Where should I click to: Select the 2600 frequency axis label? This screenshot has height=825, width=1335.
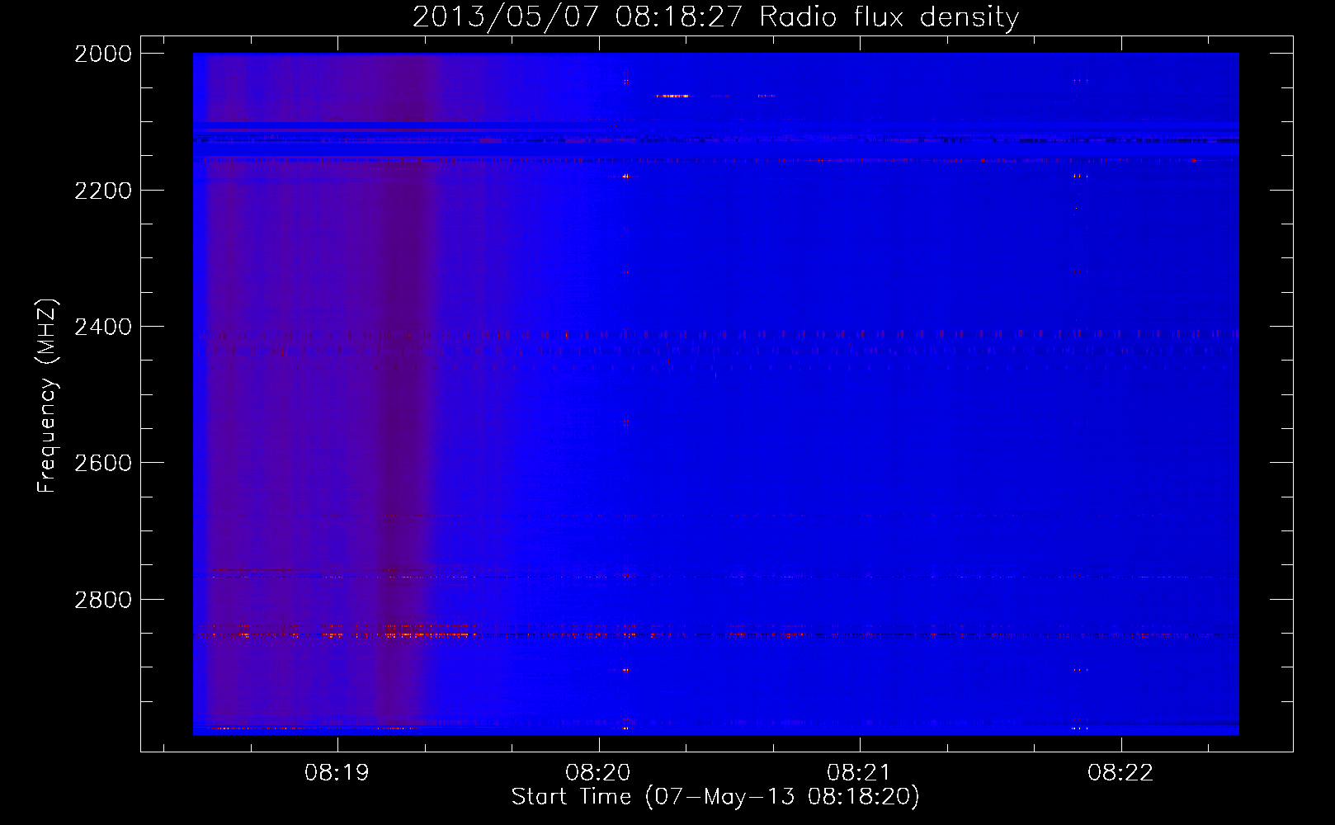(103, 463)
